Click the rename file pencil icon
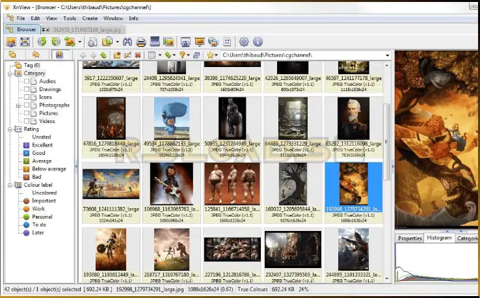Screen dimensions: 480x298 point(127,55)
